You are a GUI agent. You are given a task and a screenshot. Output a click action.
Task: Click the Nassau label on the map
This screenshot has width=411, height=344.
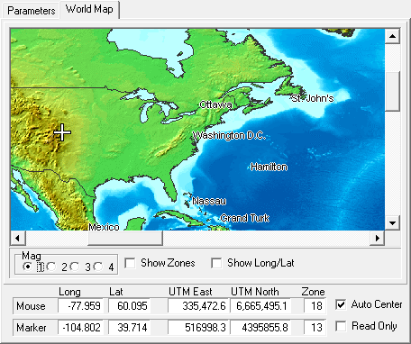[209, 201]
